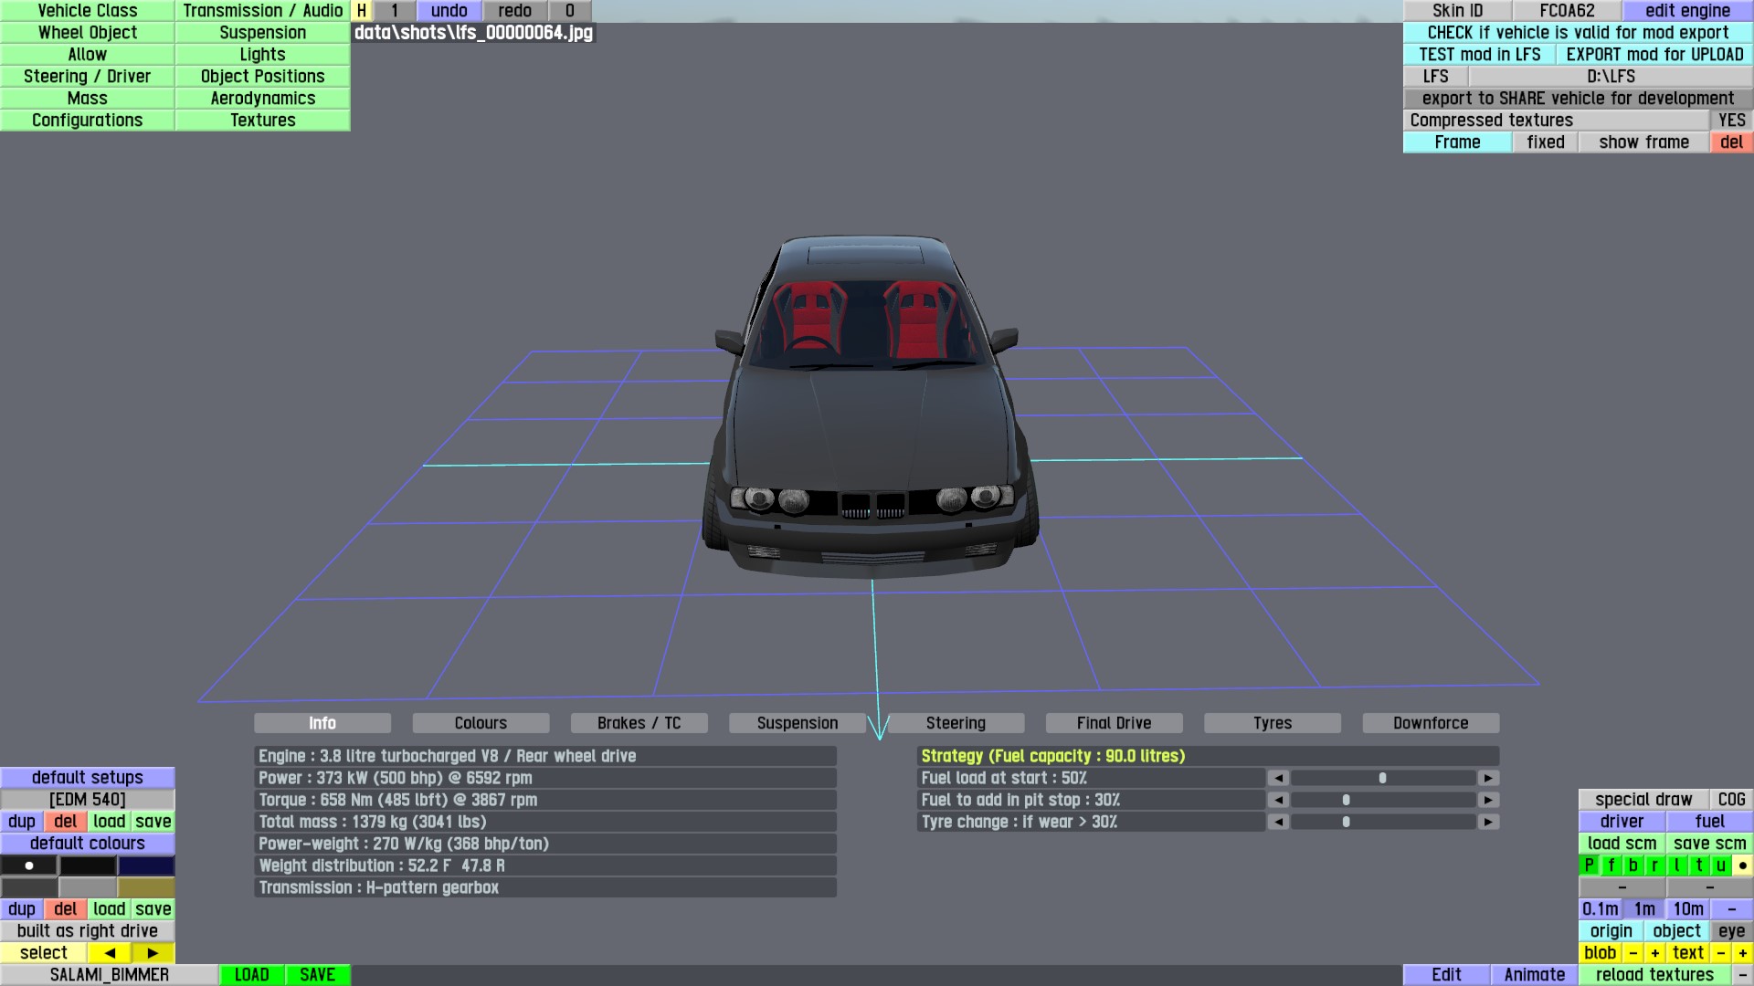Toggle built as right drive setting
This screenshot has height=986, width=1754.
(88, 931)
